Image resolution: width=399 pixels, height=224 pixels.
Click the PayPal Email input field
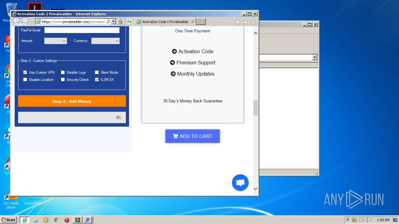click(82, 30)
